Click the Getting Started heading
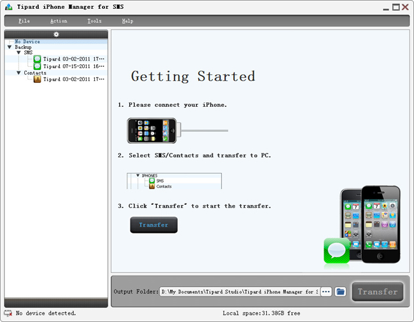The image size is (414, 322). tap(193, 76)
